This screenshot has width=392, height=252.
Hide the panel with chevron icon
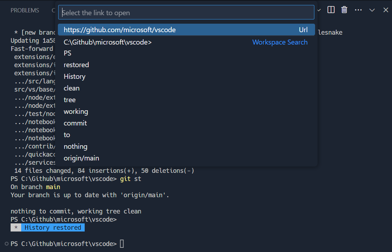pos(372,10)
